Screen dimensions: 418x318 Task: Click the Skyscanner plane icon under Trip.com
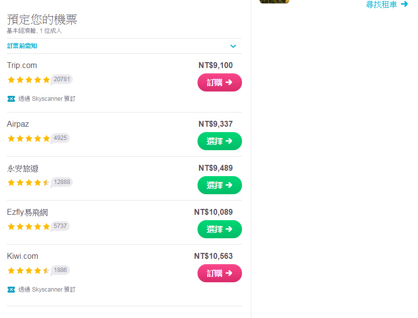(x=11, y=99)
